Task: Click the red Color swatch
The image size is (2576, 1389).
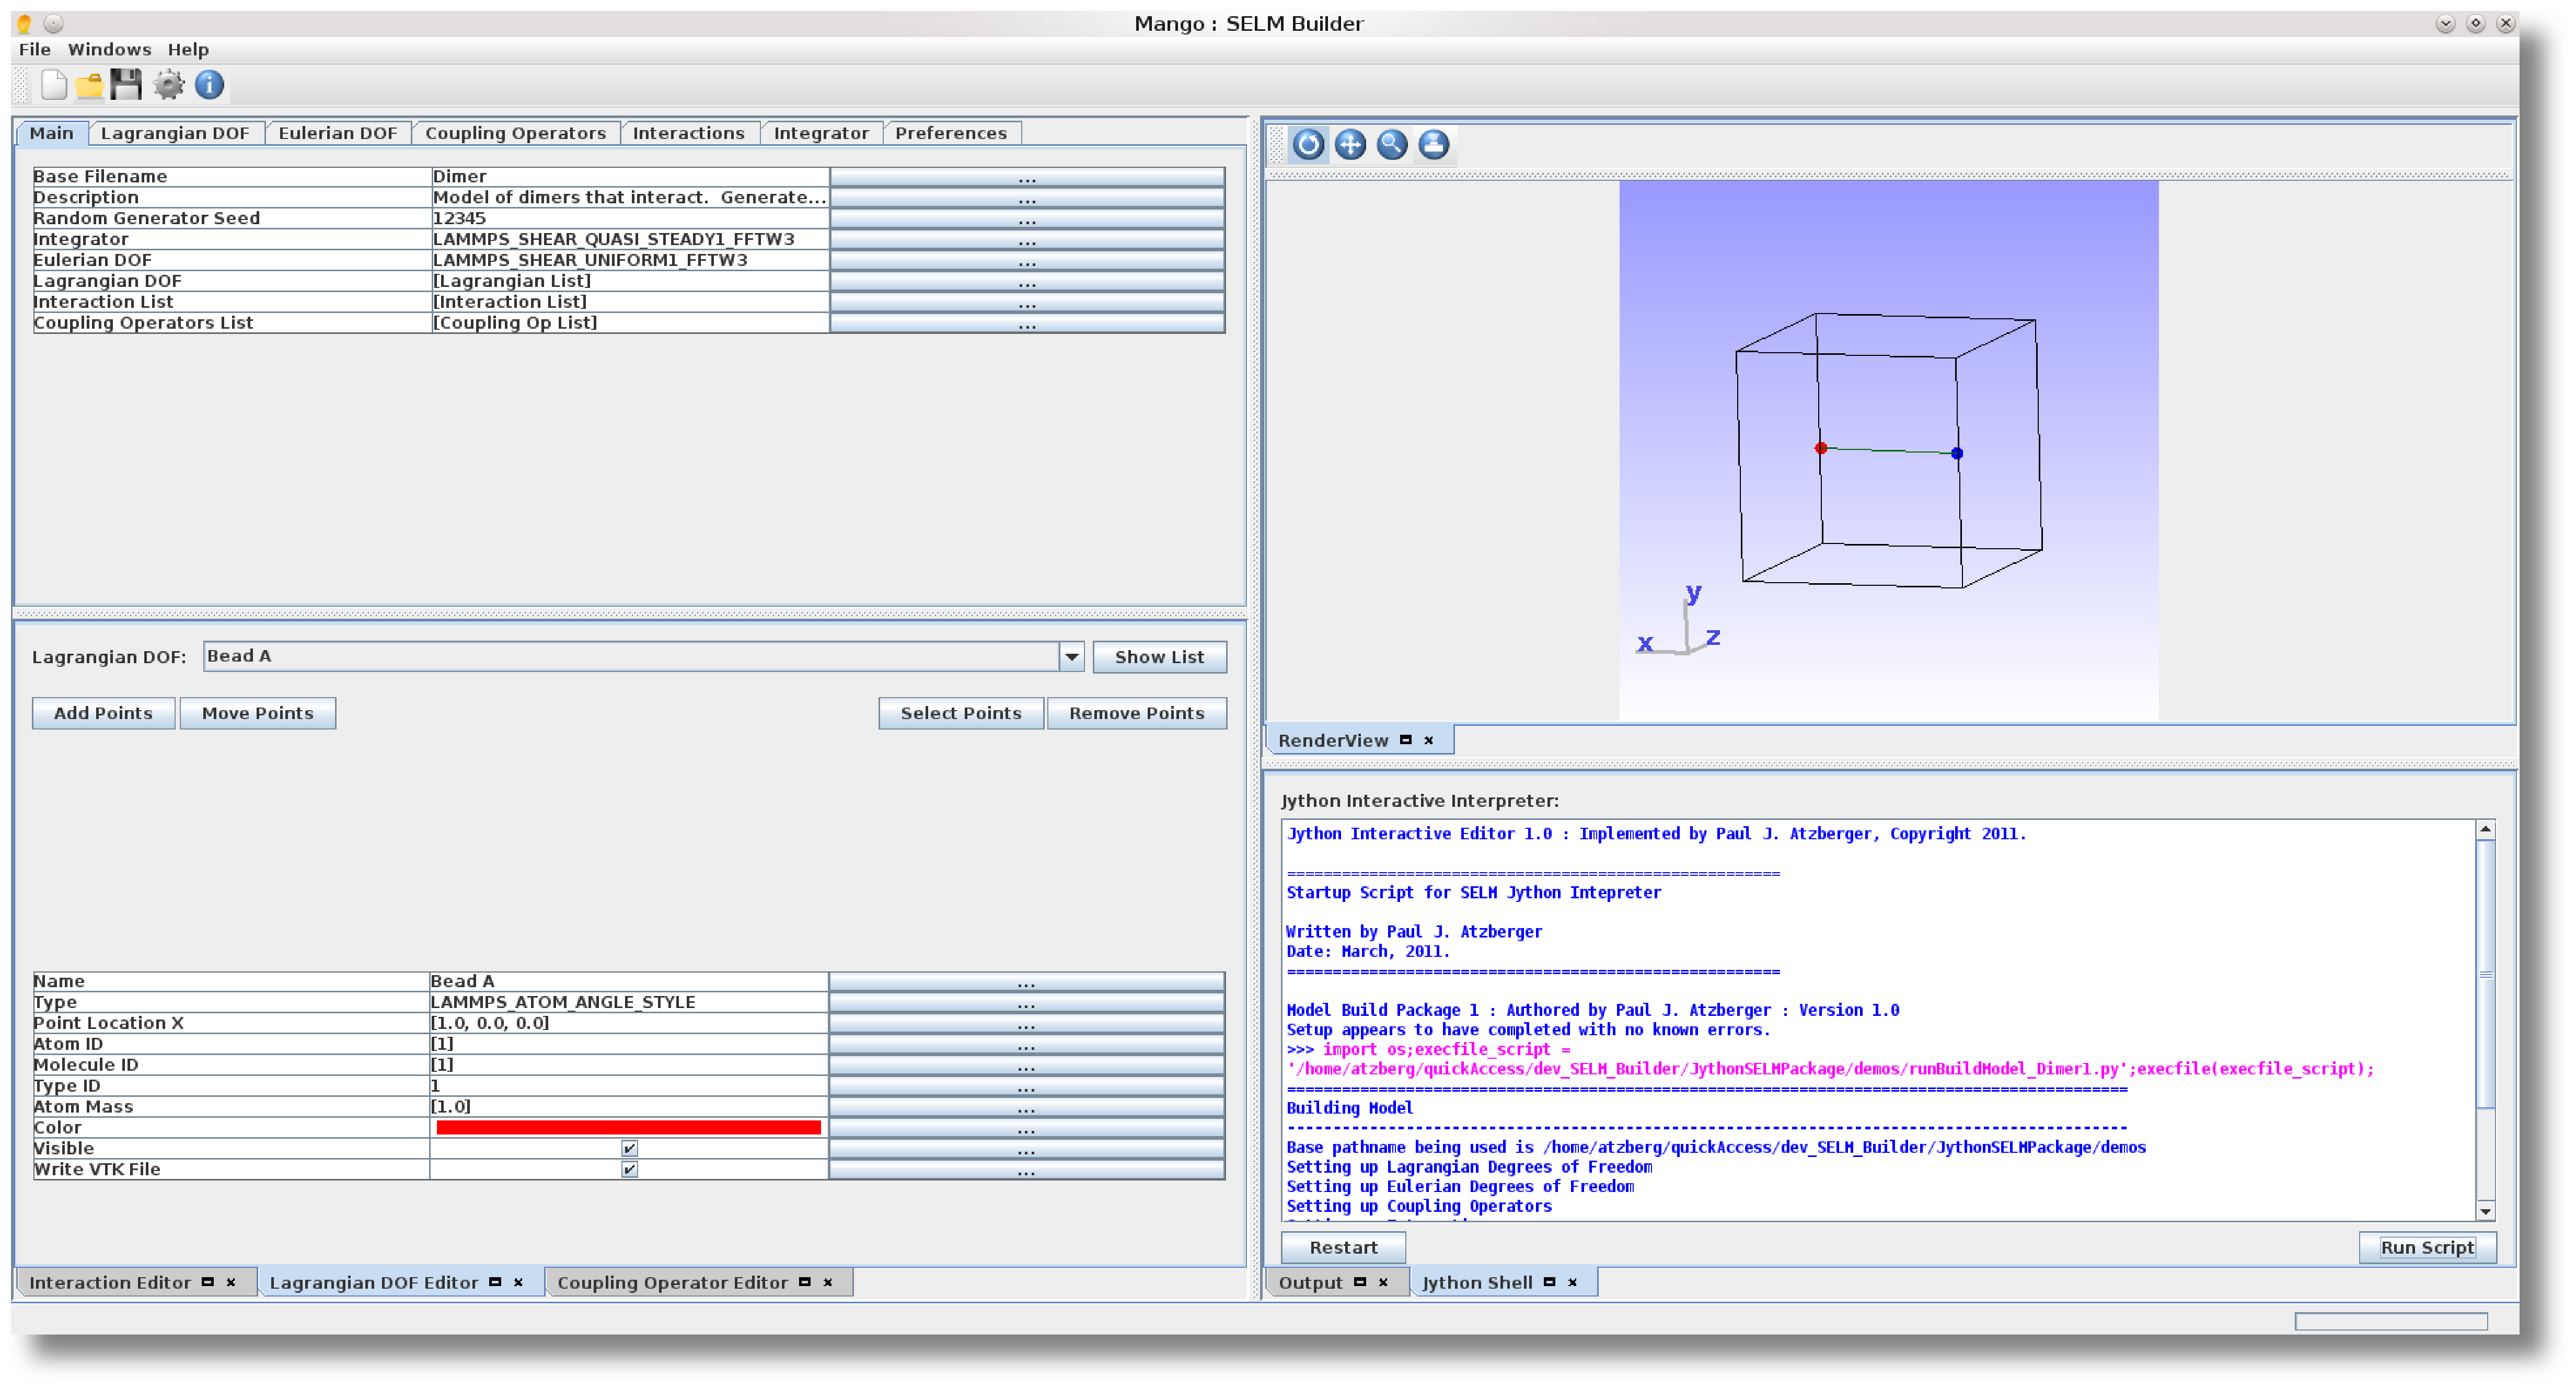Action: point(628,1128)
